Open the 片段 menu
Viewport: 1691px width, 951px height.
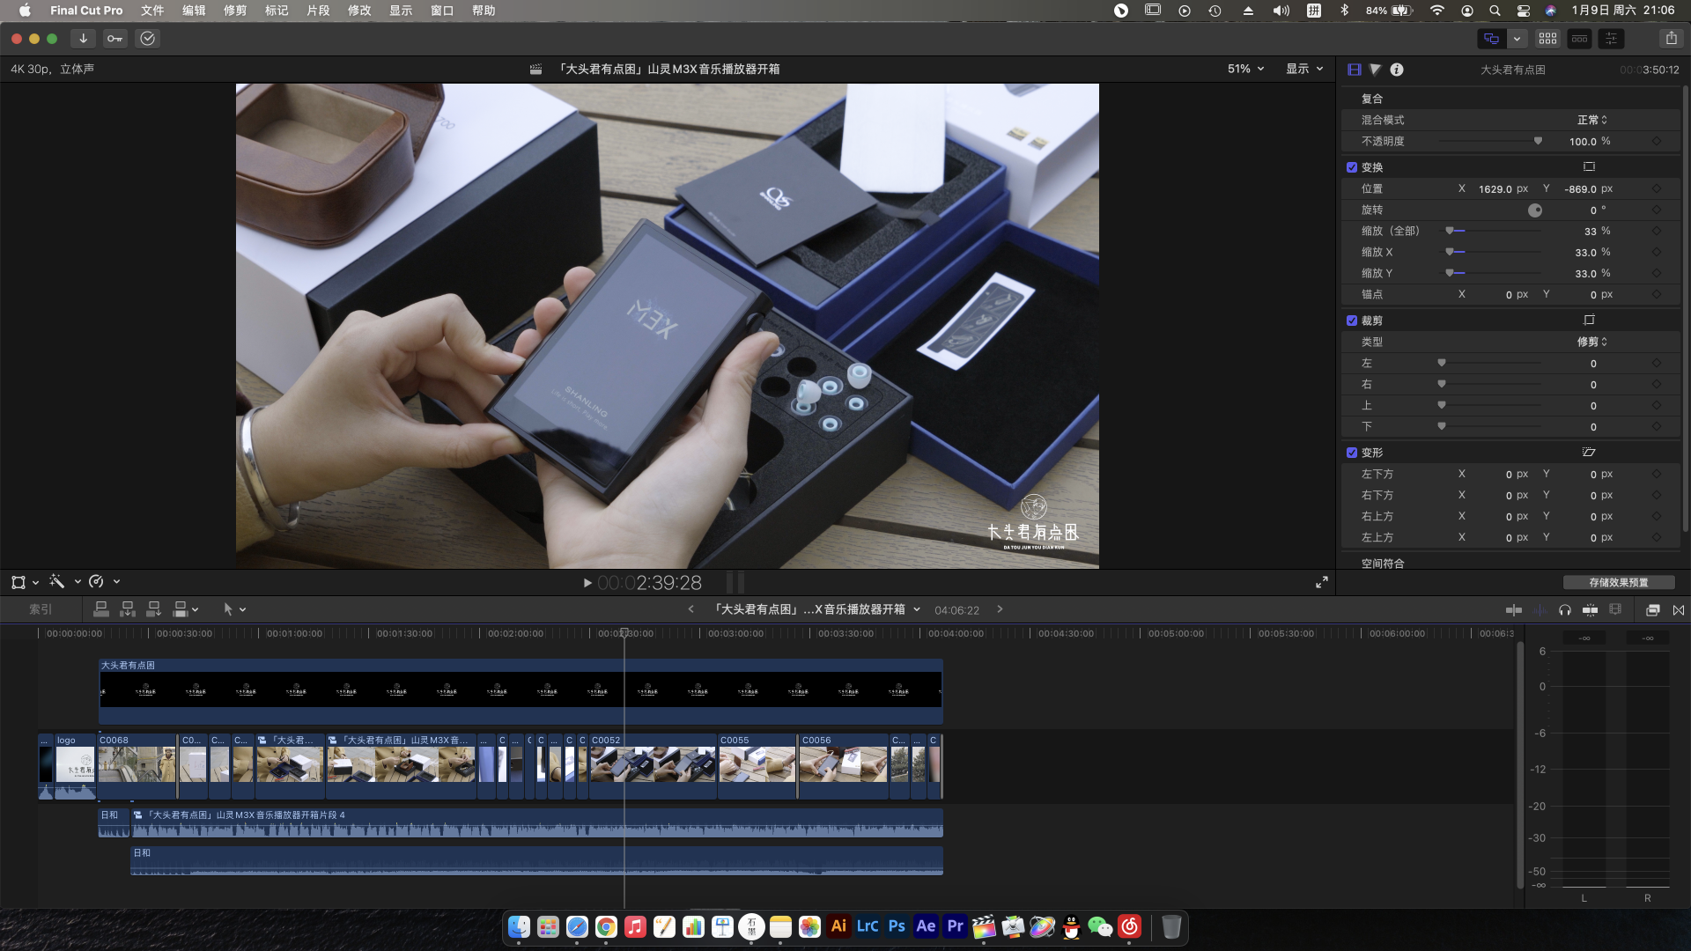(318, 11)
